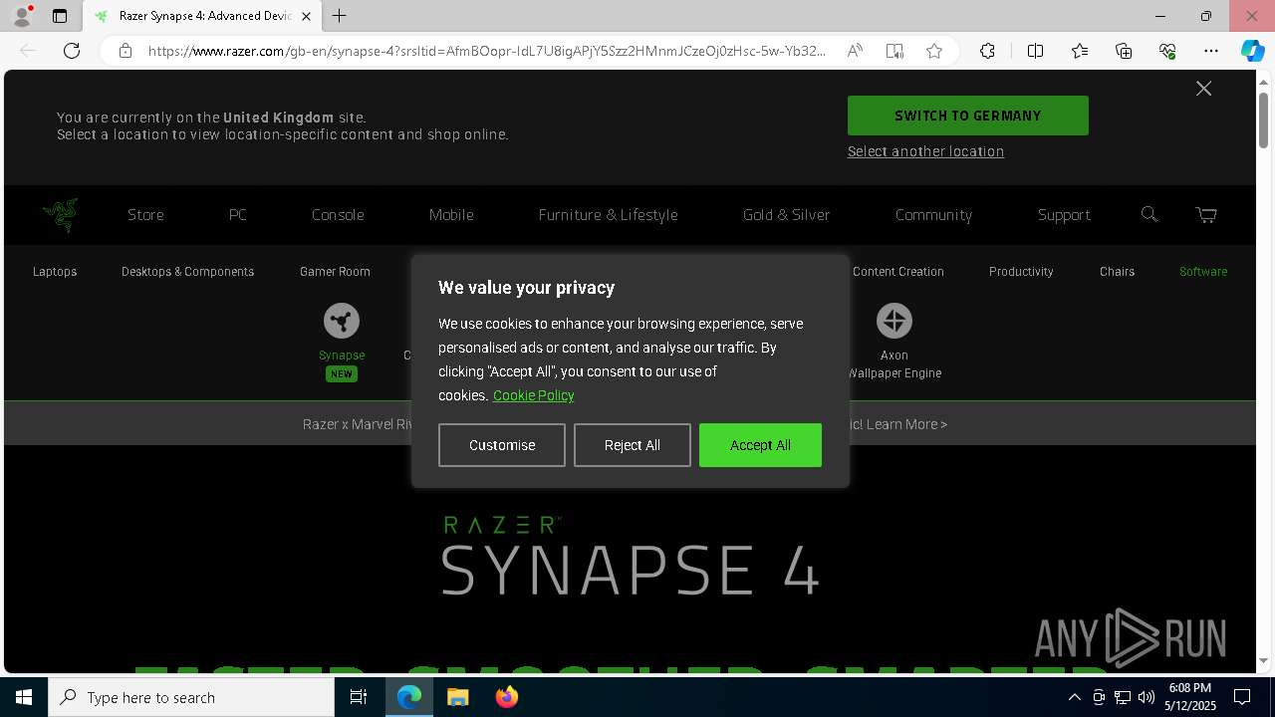Open the Windows Start menu
This screenshot has width=1275, height=717.
(x=24, y=697)
